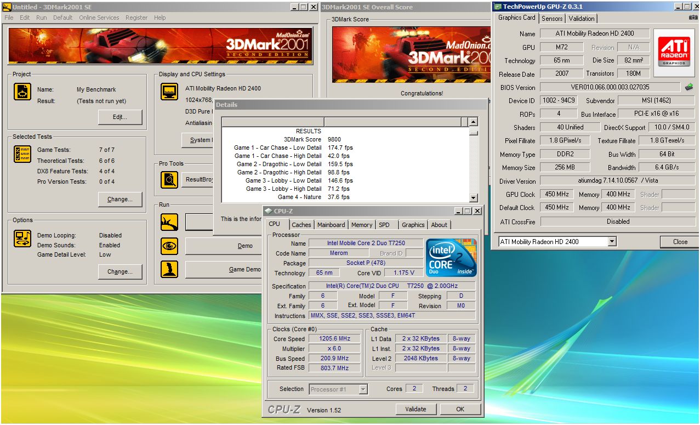Switch to the About tab in CPU-Z

pos(439,225)
